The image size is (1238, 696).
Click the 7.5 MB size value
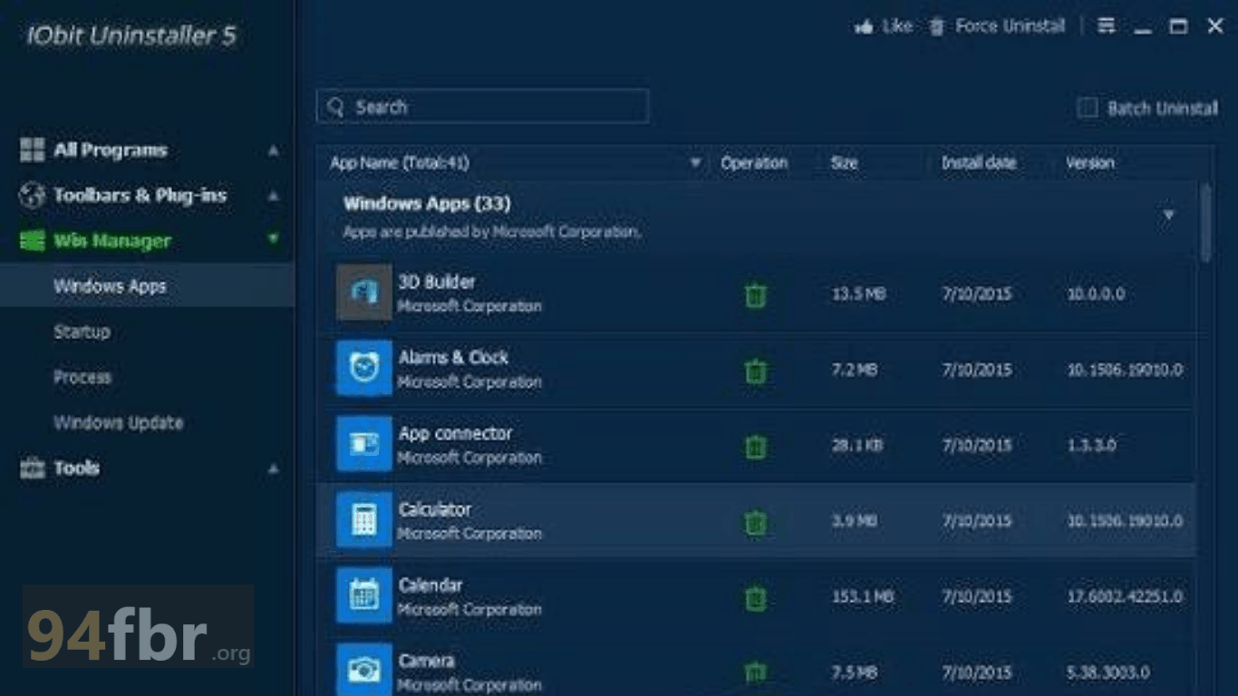click(x=855, y=672)
